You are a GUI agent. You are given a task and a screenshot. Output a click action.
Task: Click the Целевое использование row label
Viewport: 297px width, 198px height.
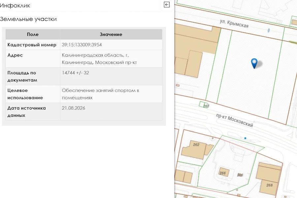25,94
